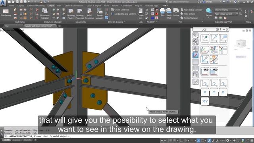Click the Batch Plot icon
The image size is (254, 143).
(x=169, y=13)
